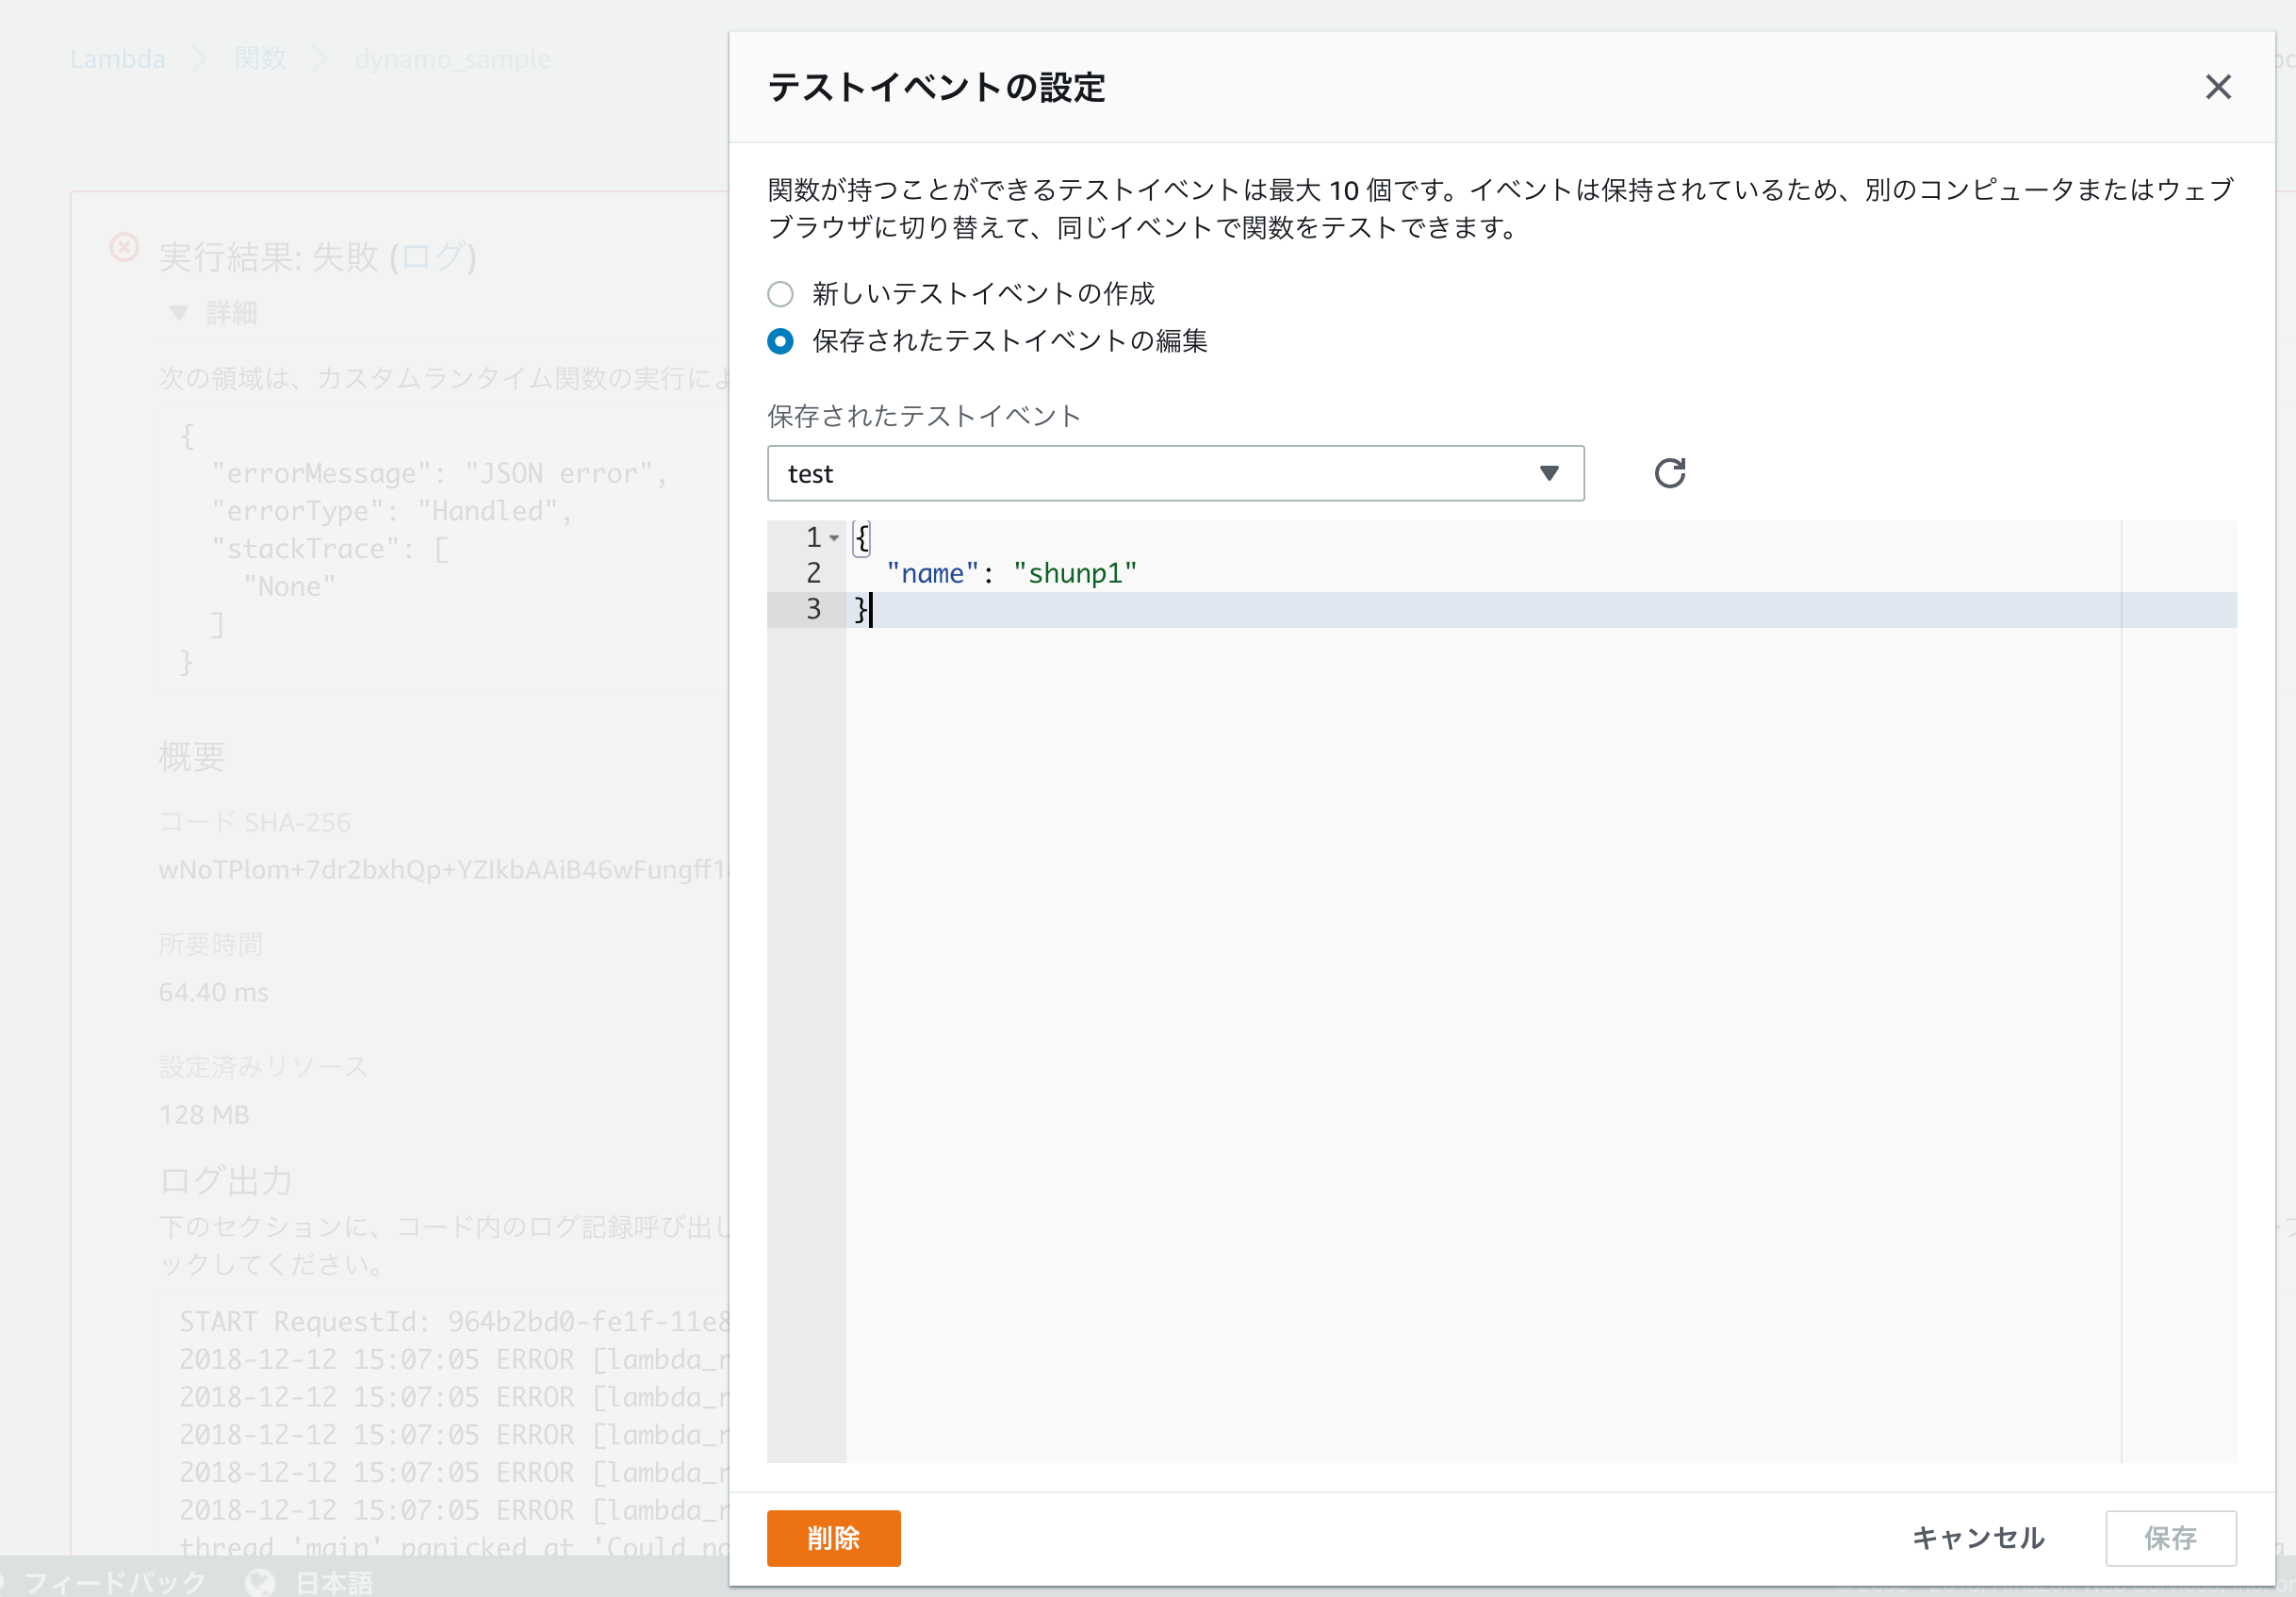Click the dropdown arrow of the test selector
2296x1597 pixels.
(1548, 473)
